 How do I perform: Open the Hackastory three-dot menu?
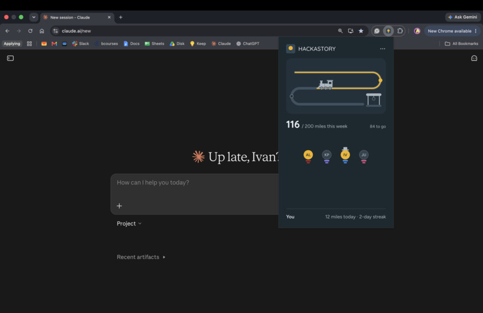[x=382, y=48]
